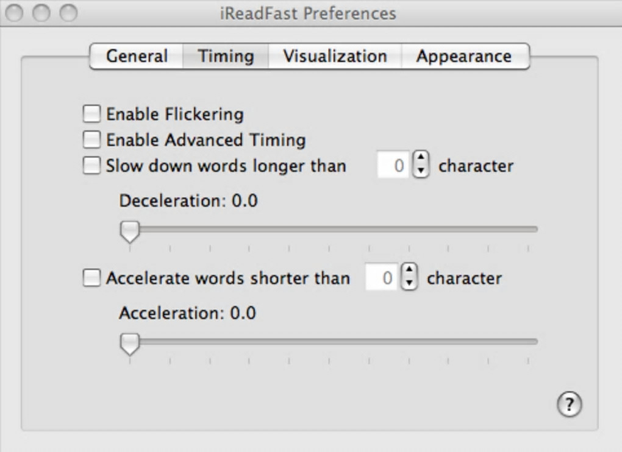Go to the Appearance tab
622x452 pixels.
[x=464, y=57]
